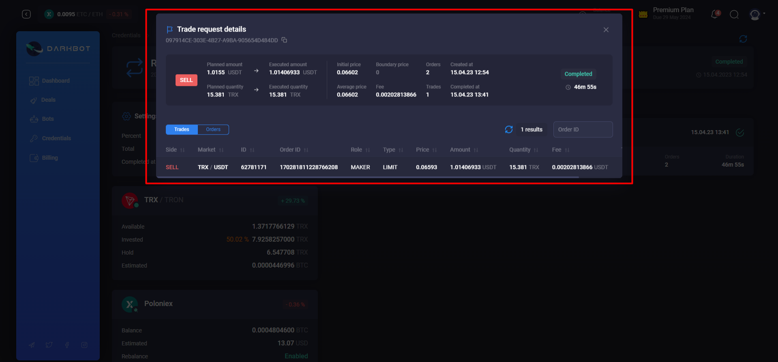Click the red SELL badge
The height and width of the screenshot is (362, 778).
(x=186, y=80)
